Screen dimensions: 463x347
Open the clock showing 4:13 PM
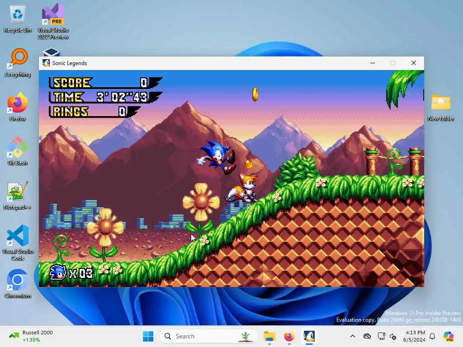click(x=414, y=336)
